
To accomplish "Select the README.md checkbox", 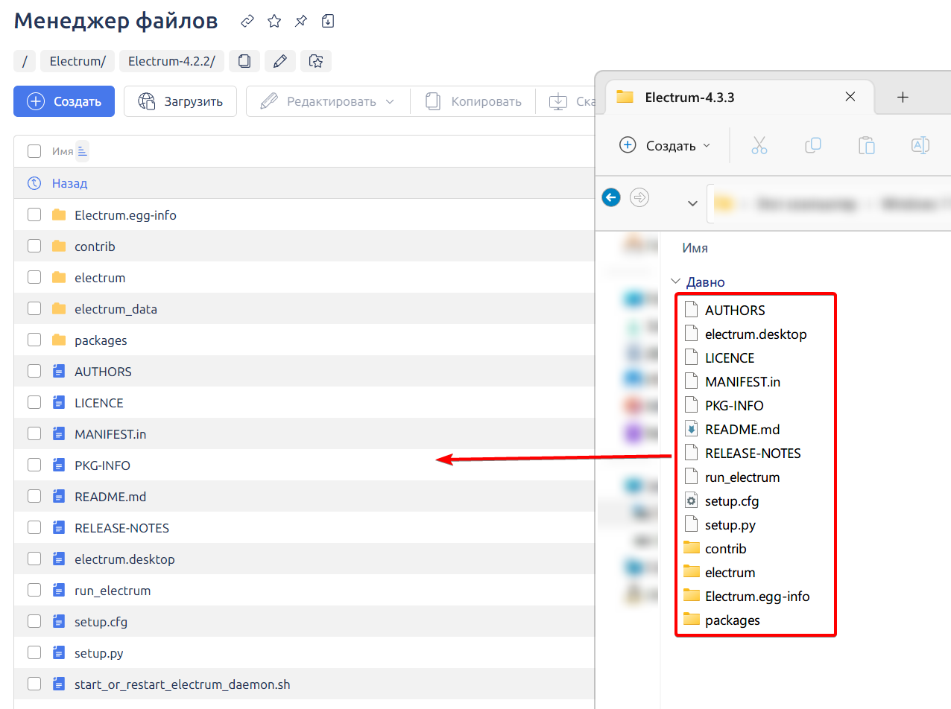I will tap(34, 497).
